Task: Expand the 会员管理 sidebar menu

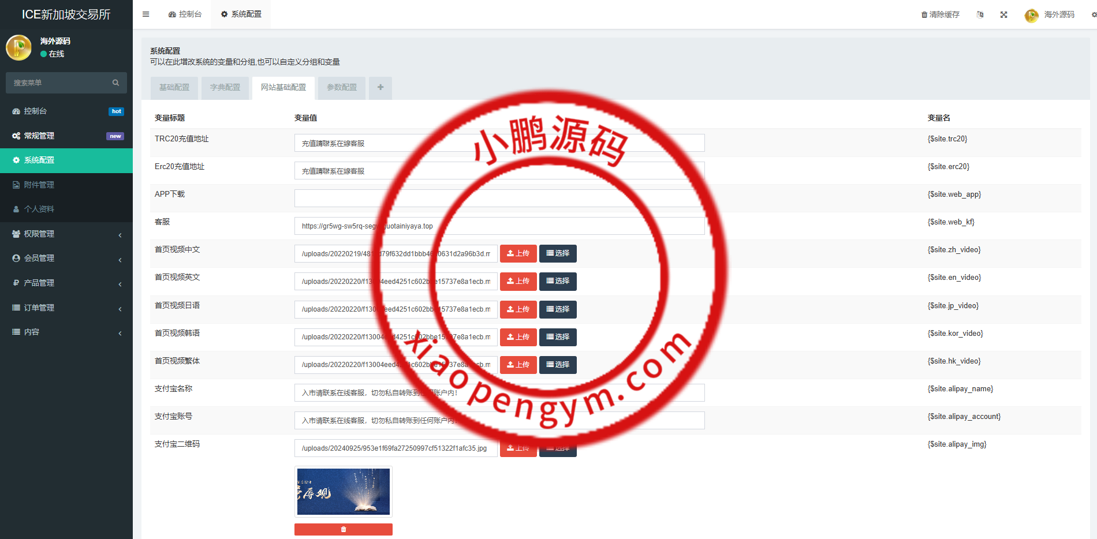Action: (66, 258)
